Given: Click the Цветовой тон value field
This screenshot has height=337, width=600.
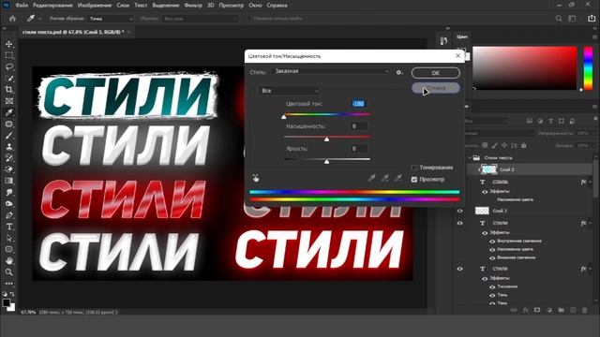Looking at the screenshot, I should coord(358,104).
